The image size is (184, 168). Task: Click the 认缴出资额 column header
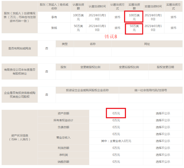pos(78,6)
